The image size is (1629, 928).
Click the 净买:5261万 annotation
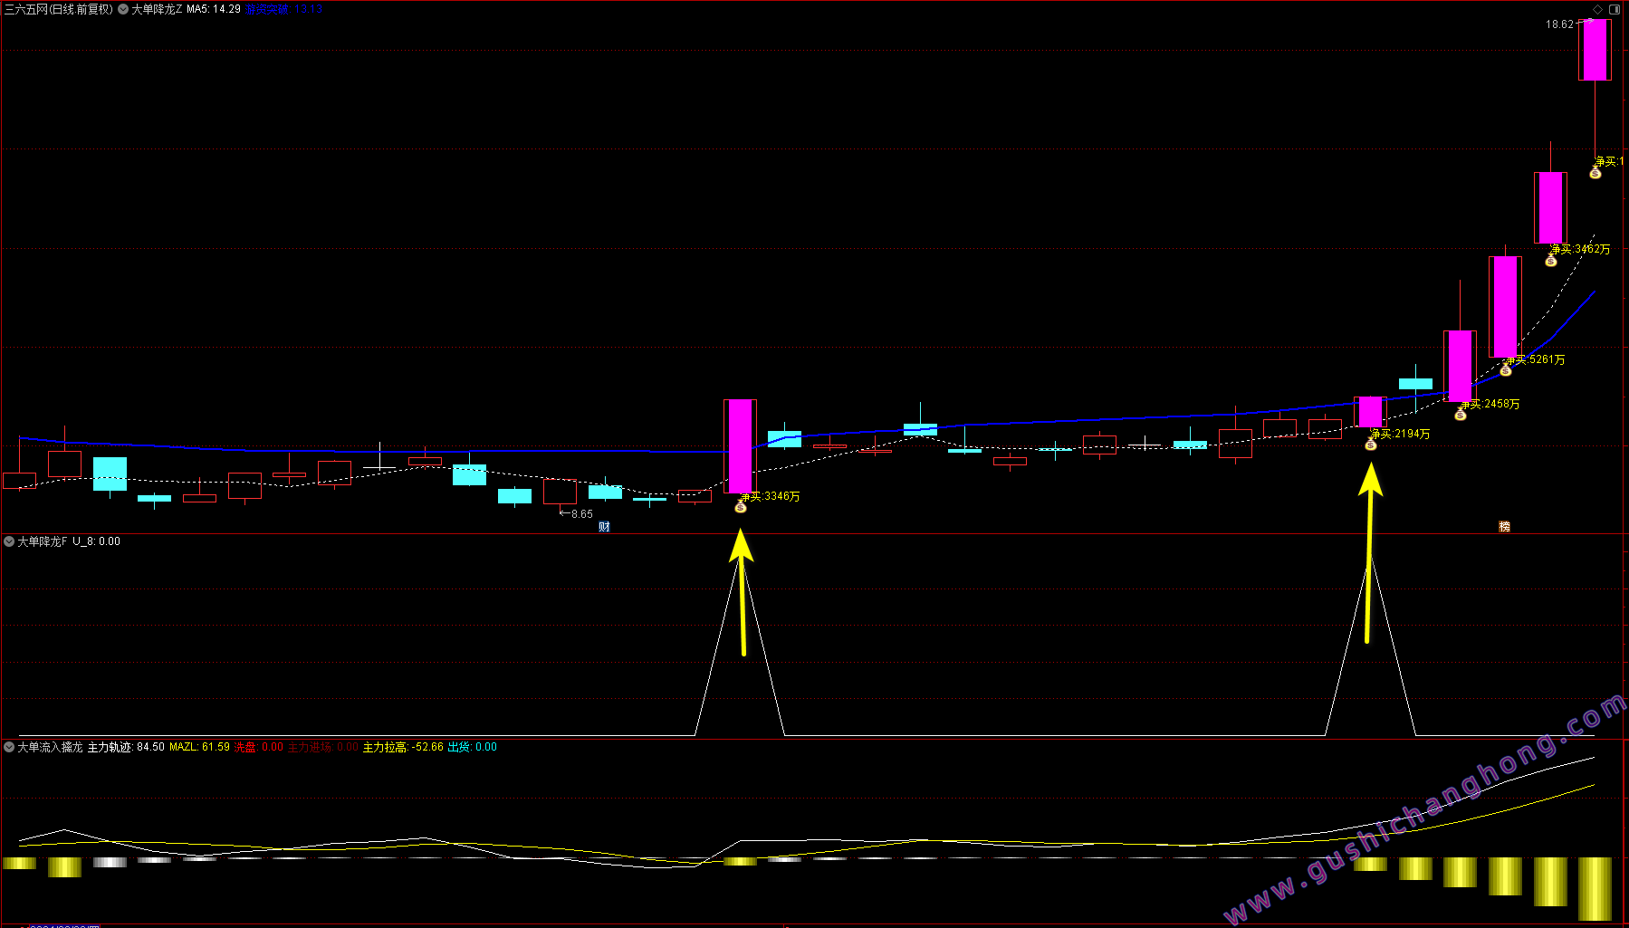point(1536,359)
